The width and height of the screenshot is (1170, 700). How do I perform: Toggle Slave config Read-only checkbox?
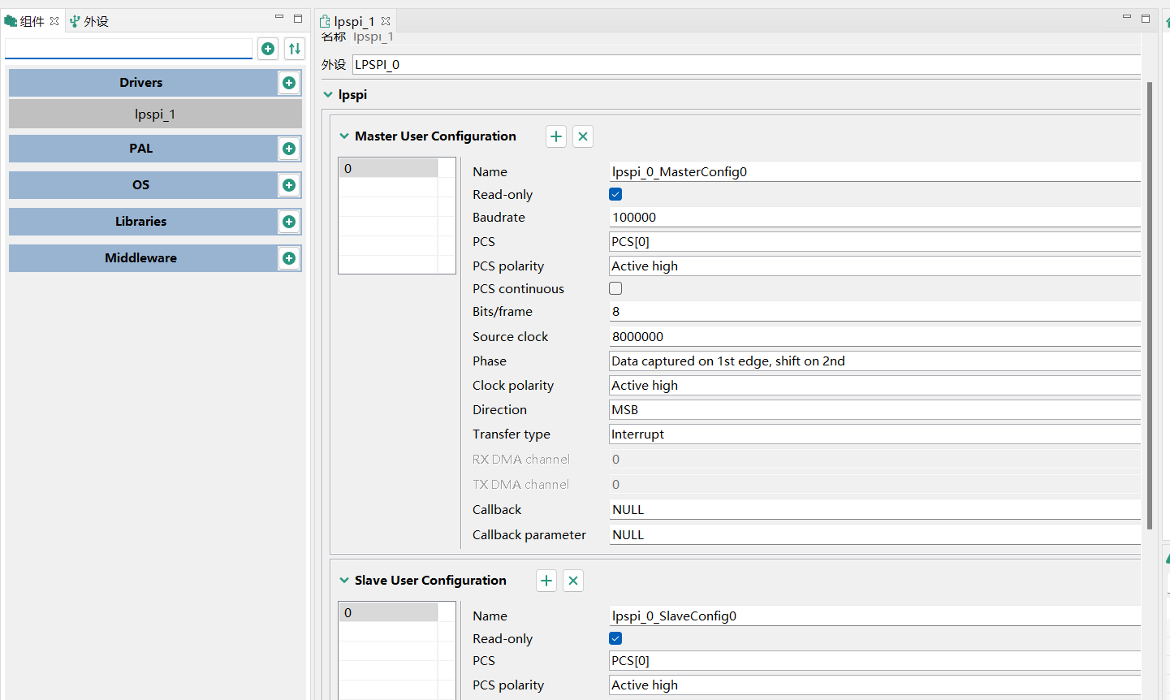615,638
